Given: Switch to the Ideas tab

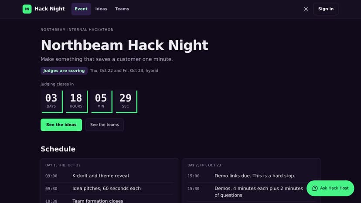Looking at the screenshot, I should 101,9.
